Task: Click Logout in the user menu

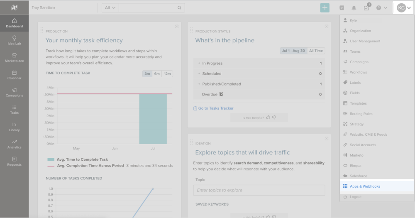Action: coord(355,197)
